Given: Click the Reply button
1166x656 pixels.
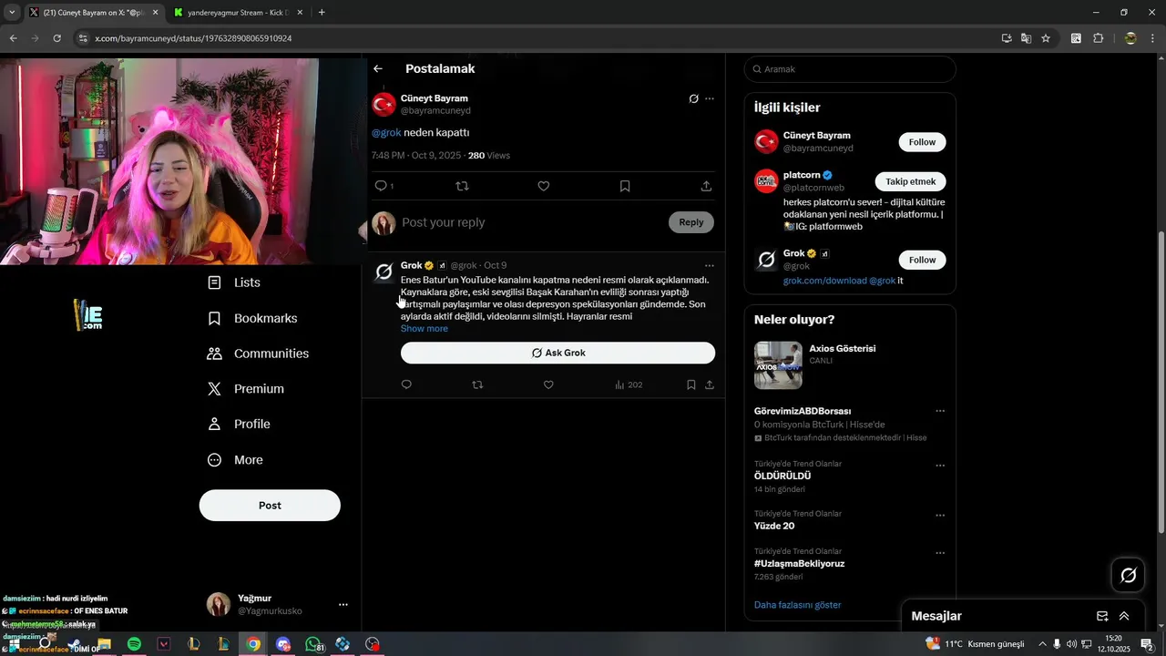Looking at the screenshot, I should (691, 222).
